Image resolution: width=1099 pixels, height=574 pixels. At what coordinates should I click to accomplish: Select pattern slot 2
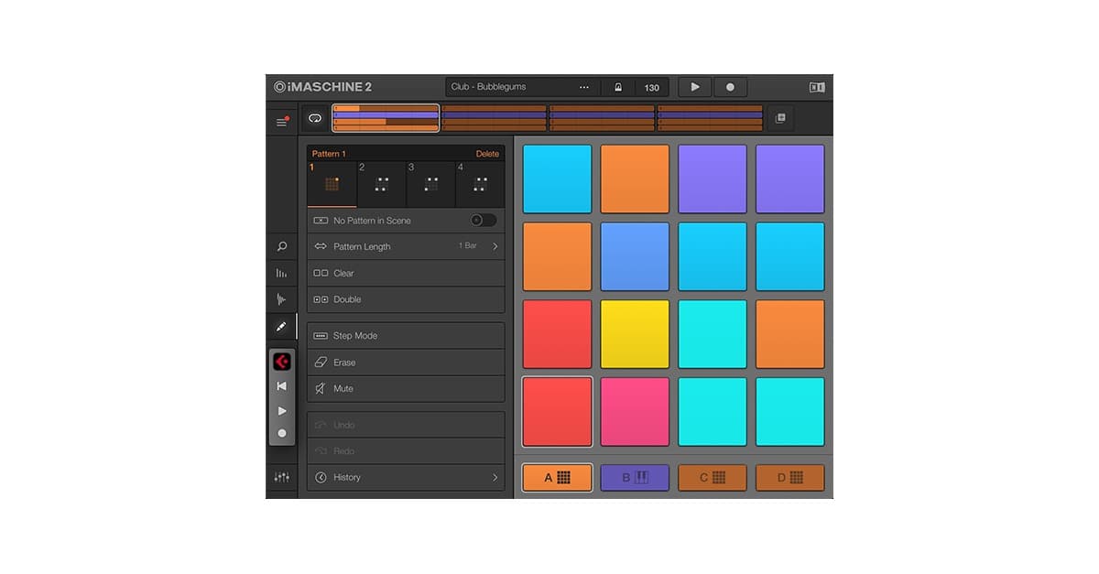[x=380, y=183]
